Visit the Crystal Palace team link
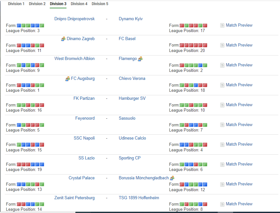This screenshot has width=280, height=213. pyautogui.click(x=82, y=178)
